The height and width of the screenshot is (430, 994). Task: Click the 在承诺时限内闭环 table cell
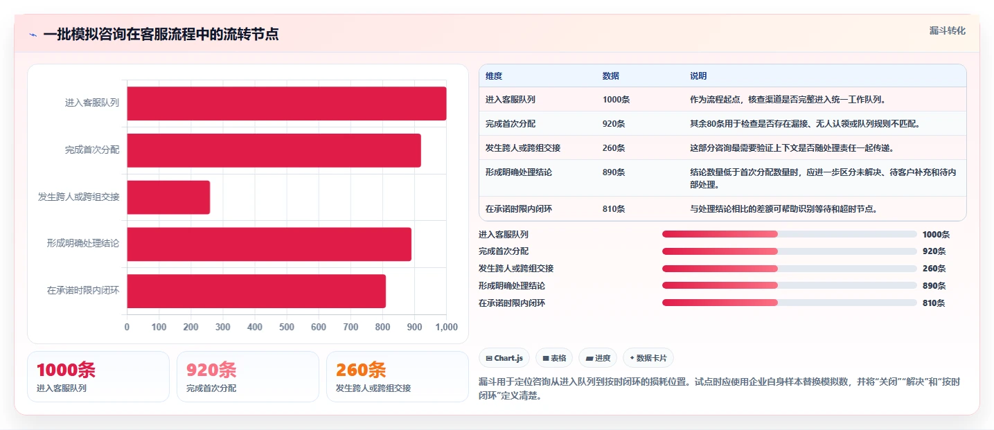pos(519,208)
